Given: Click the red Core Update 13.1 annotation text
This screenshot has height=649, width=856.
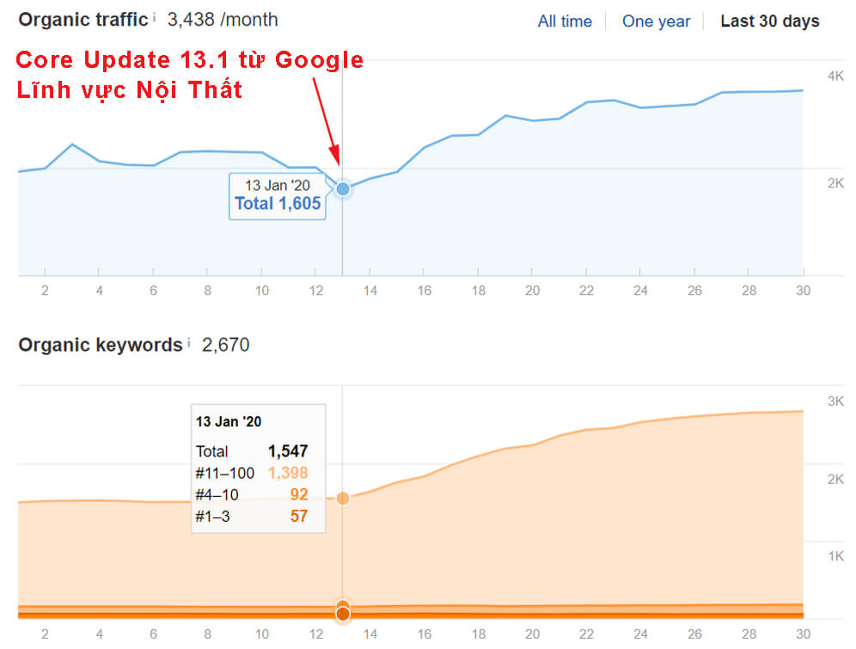Looking at the screenshot, I should click(x=190, y=61).
